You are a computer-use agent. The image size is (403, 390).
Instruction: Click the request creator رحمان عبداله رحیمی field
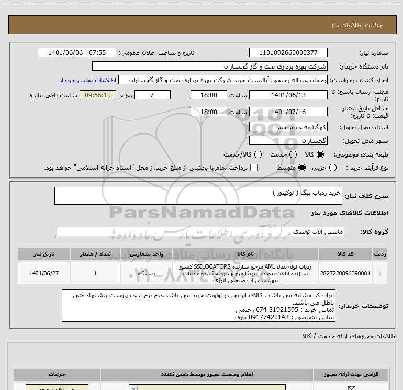223,80
